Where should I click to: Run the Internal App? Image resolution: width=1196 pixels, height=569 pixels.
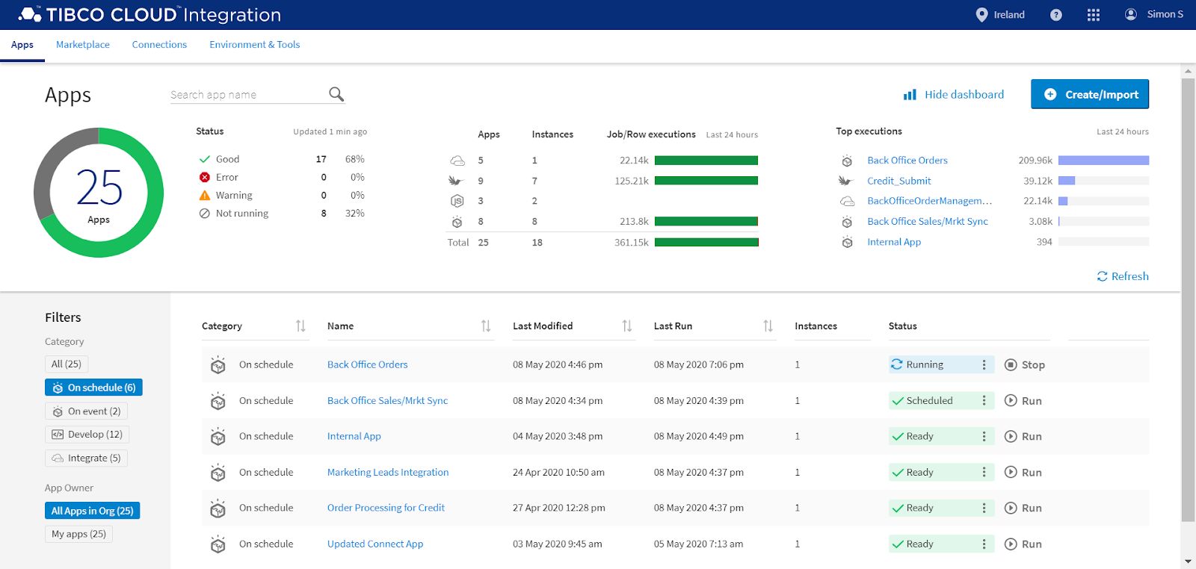[1023, 436]
